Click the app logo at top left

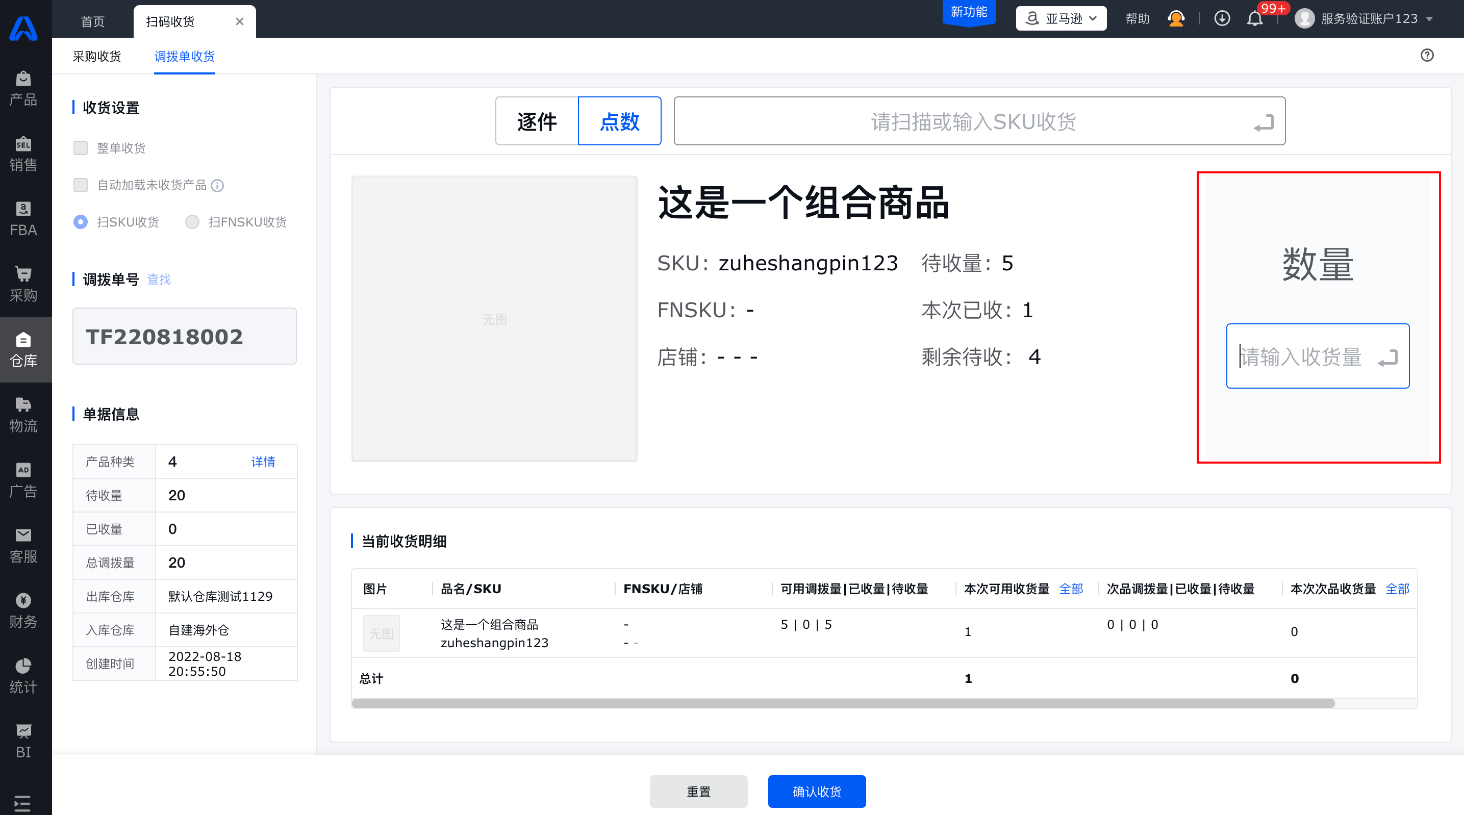23,29
